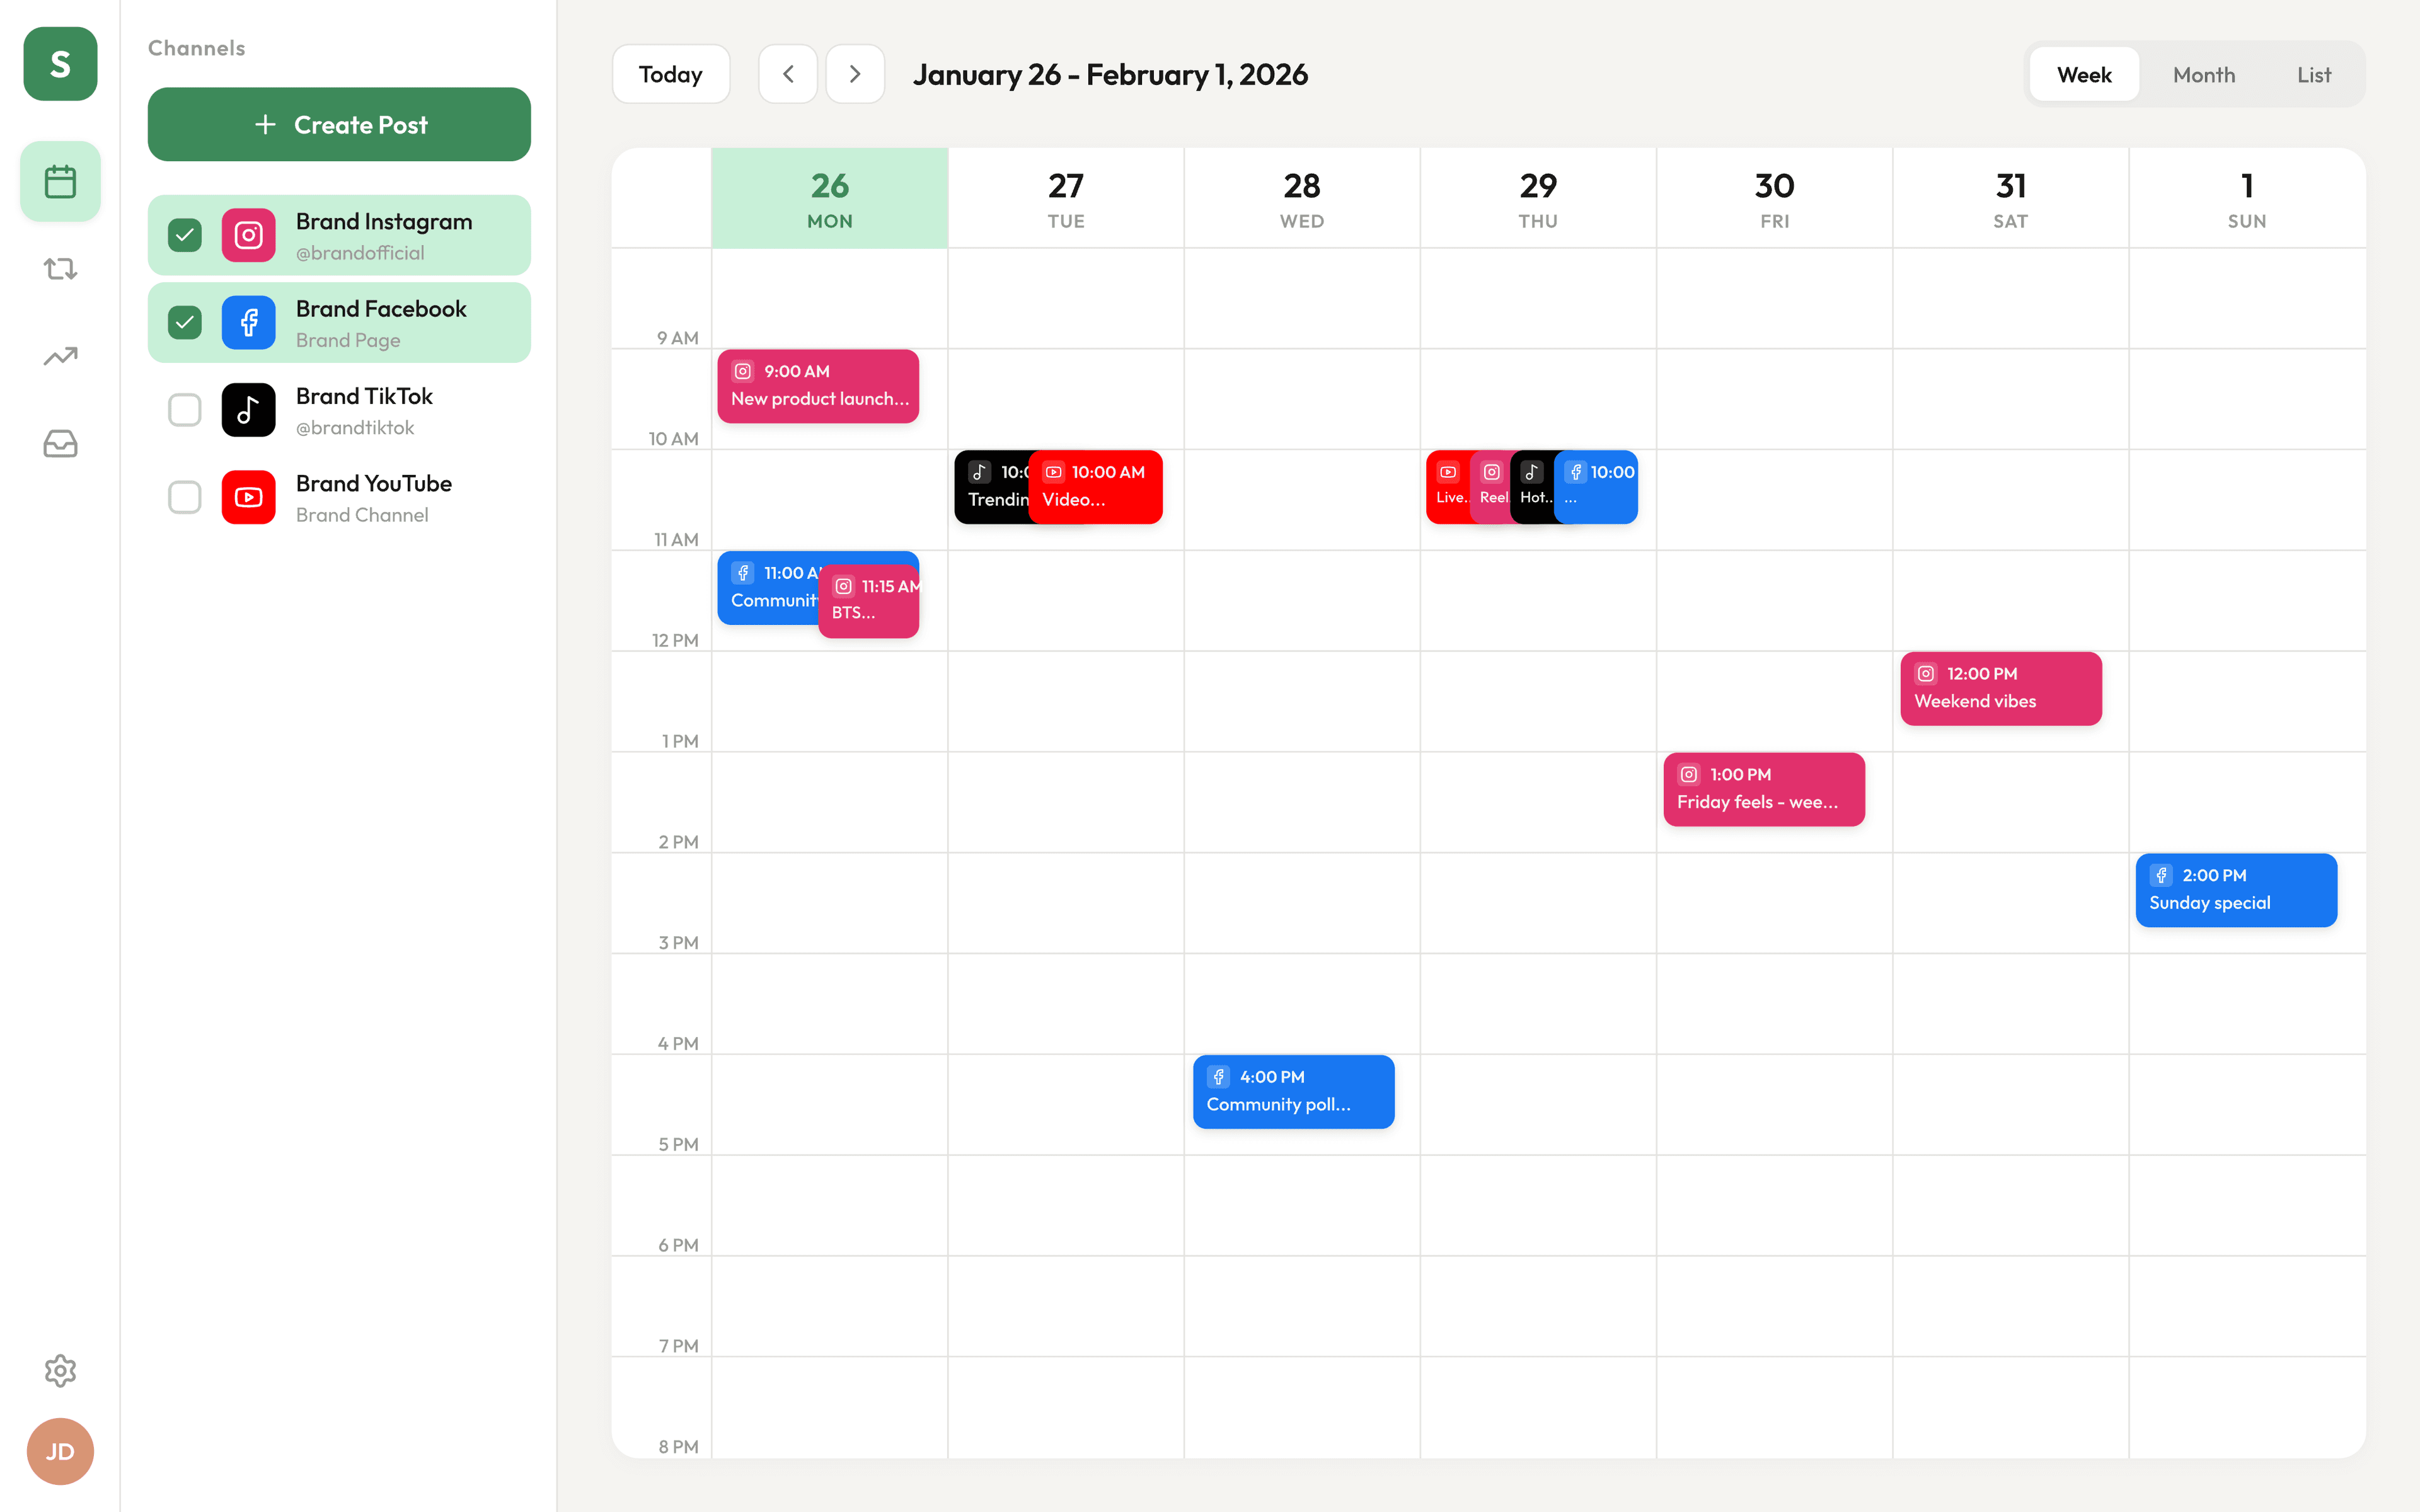Click the Create Post button
The width and height of the screenshot is (2420, 1512).
[x=339, y=124]
